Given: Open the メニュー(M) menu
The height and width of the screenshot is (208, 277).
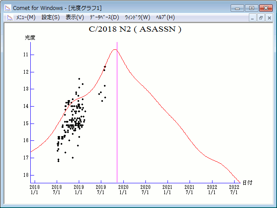Looking at the screenshot, I should [26, 17].
